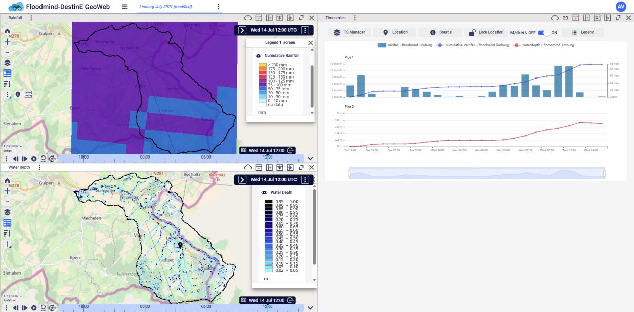
Task: Play the Rainfall map animation
Action: pyautogui.click(x=34, y=159)
